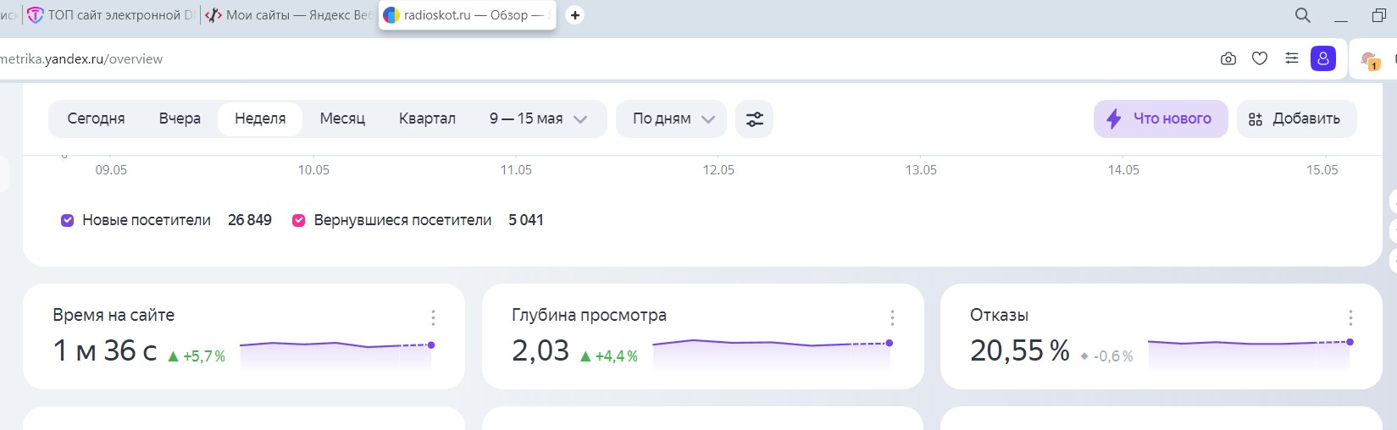Toggle the Новые посетители checkbox
Image resolution: width=1397 pixels, height=430 pixels.
[68, 220]
